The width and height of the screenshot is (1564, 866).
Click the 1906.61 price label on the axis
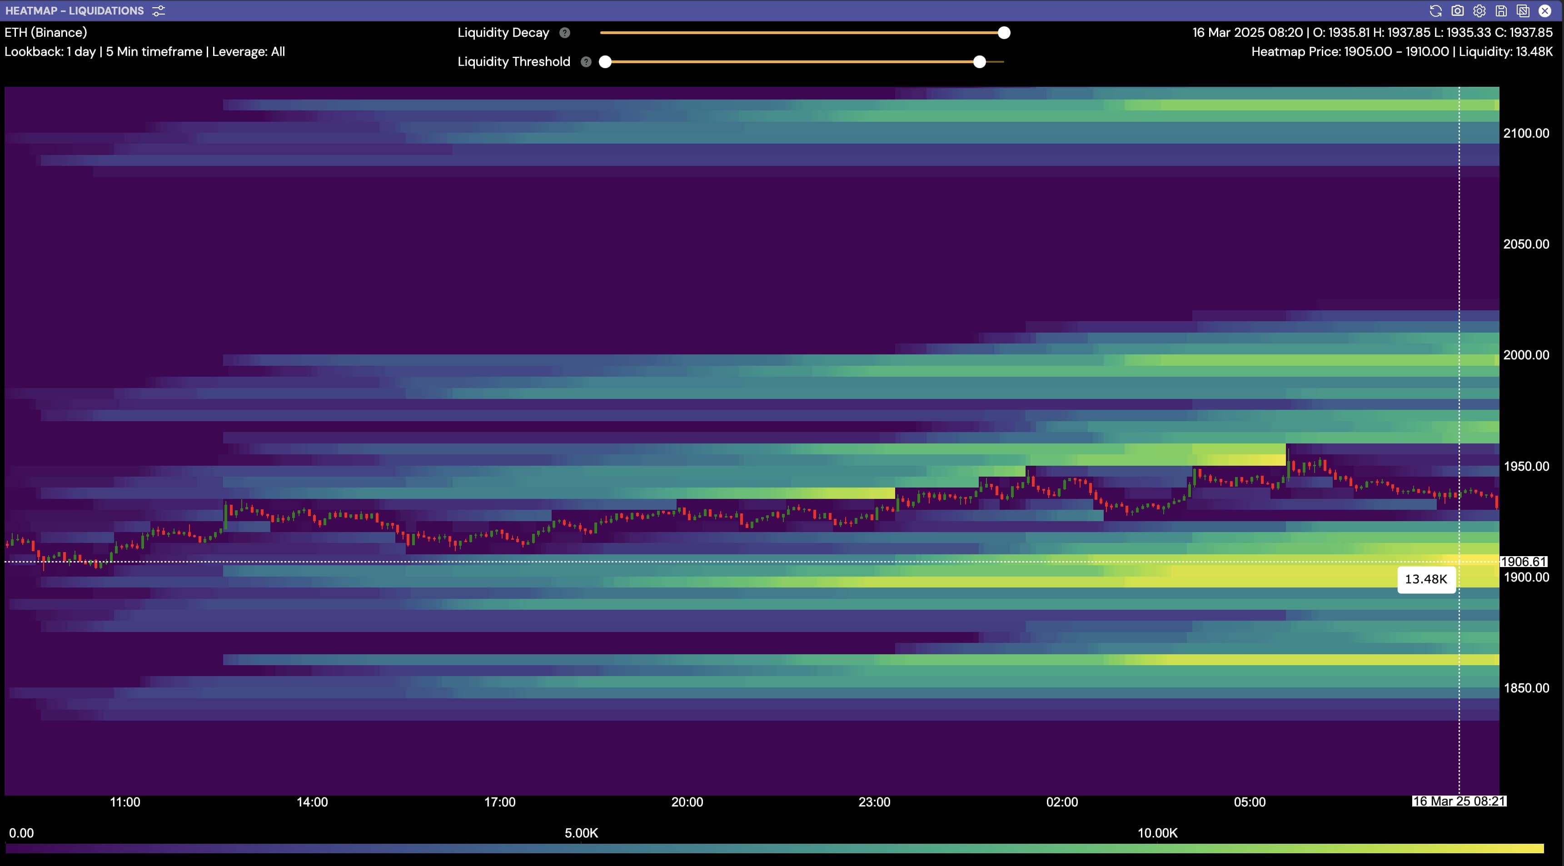[x=1523, y=561]
